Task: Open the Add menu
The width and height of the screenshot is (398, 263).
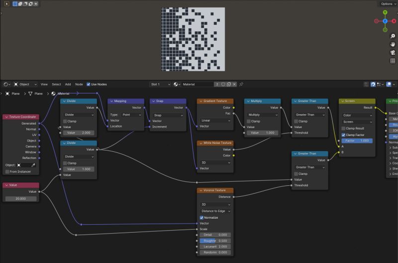Action: pos(68,84)
